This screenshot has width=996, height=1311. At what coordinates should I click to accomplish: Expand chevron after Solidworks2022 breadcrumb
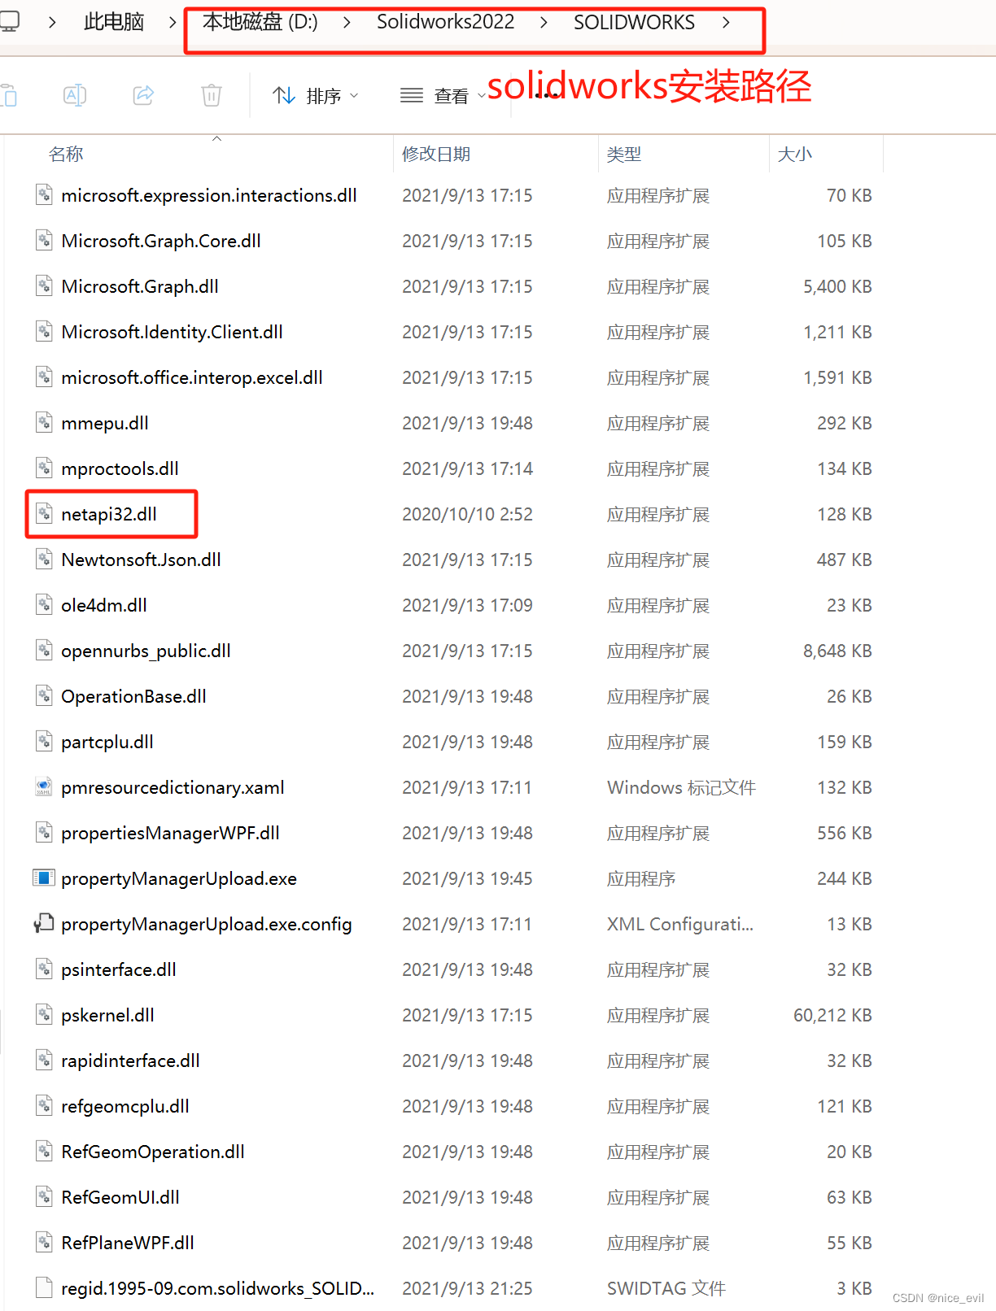coord(544,23)
